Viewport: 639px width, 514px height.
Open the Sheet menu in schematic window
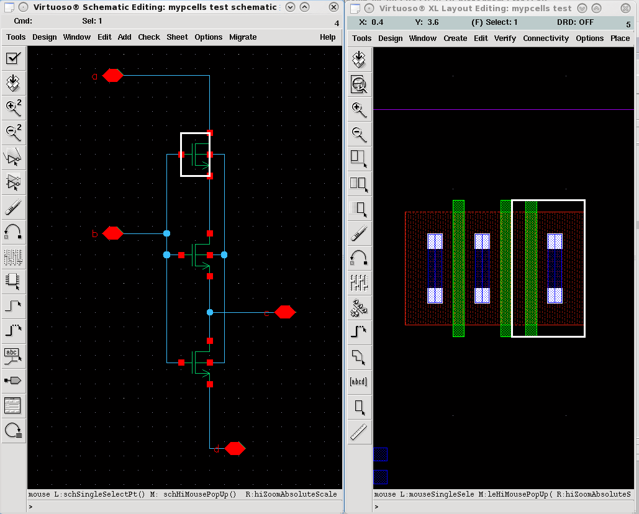coord(177,37)
